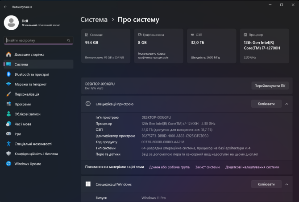The height and width of the screenshot is (202, 299).
Task: Click the Персоналізація paintbrush icon
Action: click(x=8, y=94)
